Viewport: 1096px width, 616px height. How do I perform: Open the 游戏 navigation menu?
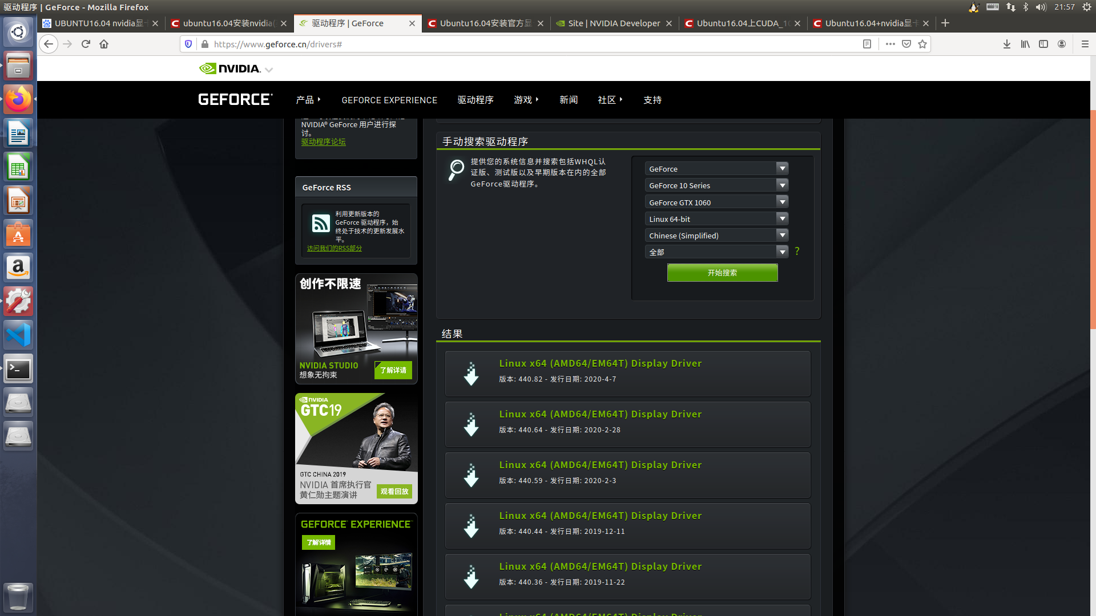[x=526, y=100]
